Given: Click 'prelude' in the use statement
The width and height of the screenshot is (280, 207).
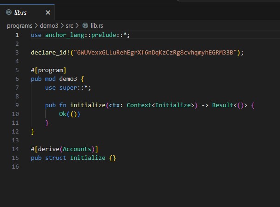Looking at the screenshot, I should [x=104, y=35].
